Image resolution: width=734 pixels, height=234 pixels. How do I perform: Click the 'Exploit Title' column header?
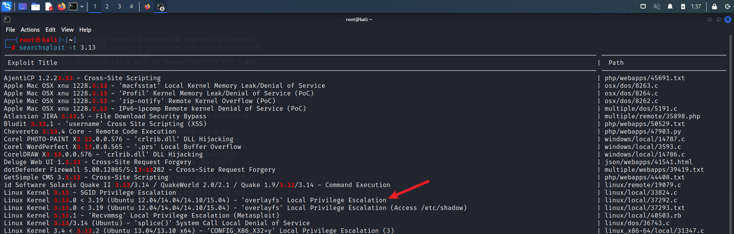[33, 63]
